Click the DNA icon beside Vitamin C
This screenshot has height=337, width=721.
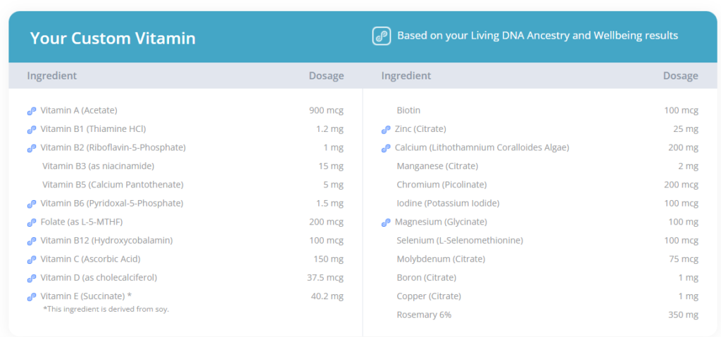coord(31,260)
